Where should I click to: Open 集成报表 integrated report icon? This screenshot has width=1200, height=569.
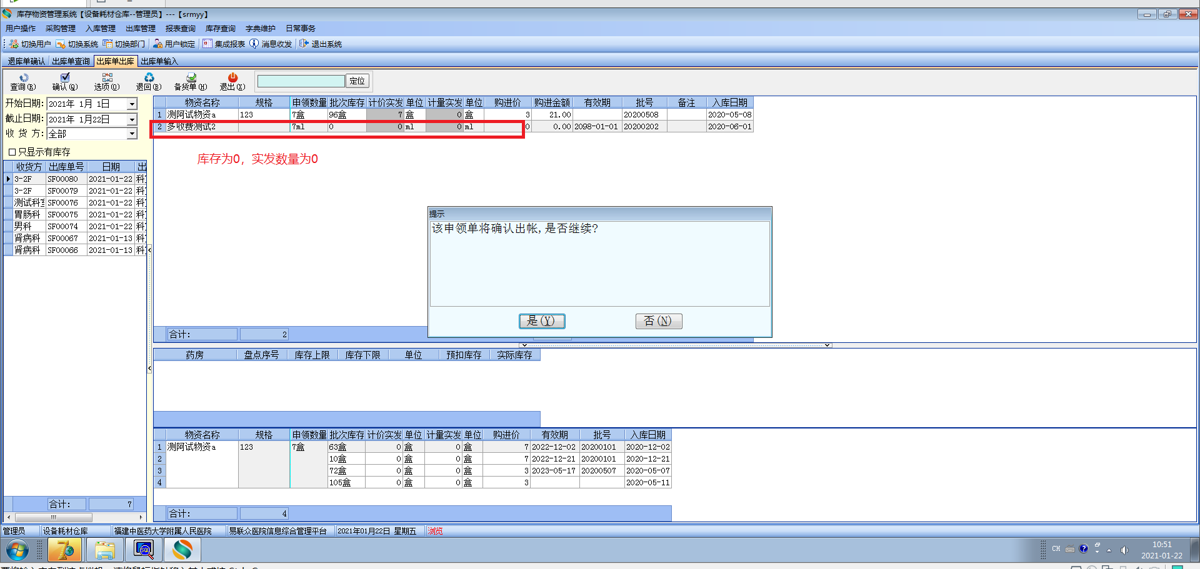click(207, 44)
